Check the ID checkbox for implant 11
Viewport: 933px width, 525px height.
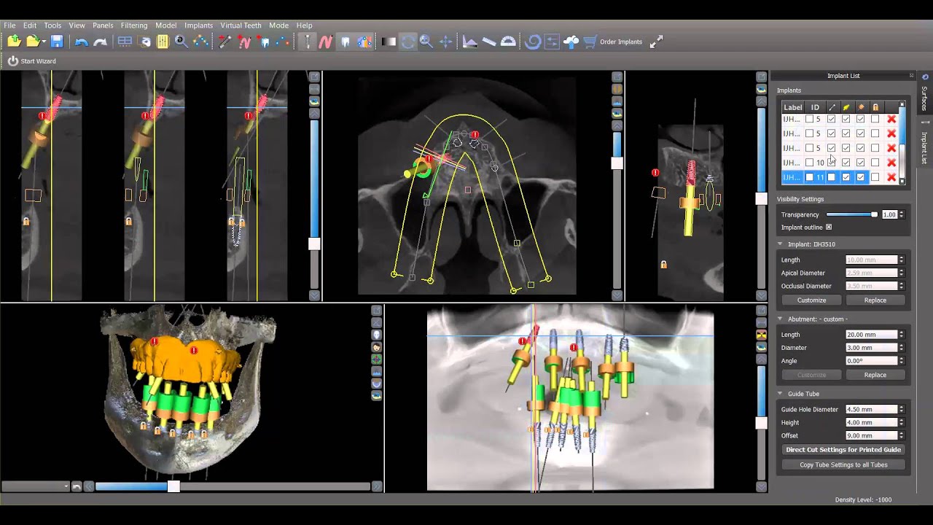point(809,177)
